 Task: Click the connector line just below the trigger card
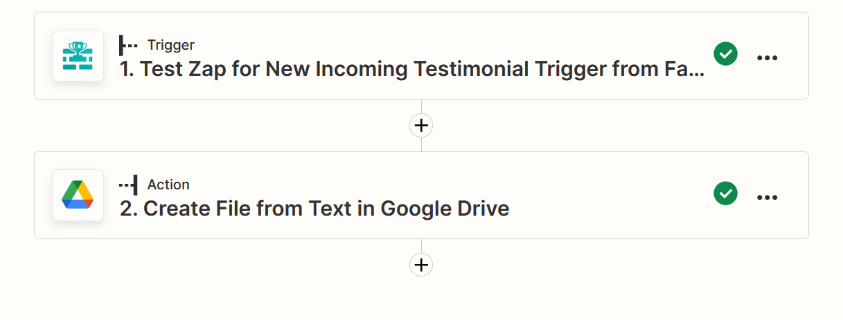pos(421,106)
